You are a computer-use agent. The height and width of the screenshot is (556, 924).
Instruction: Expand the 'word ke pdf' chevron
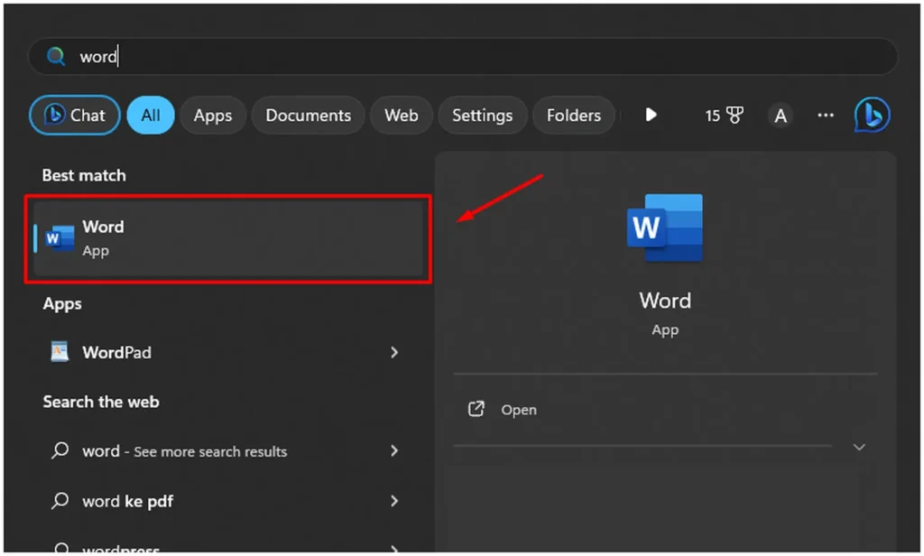tap(394, 501)
